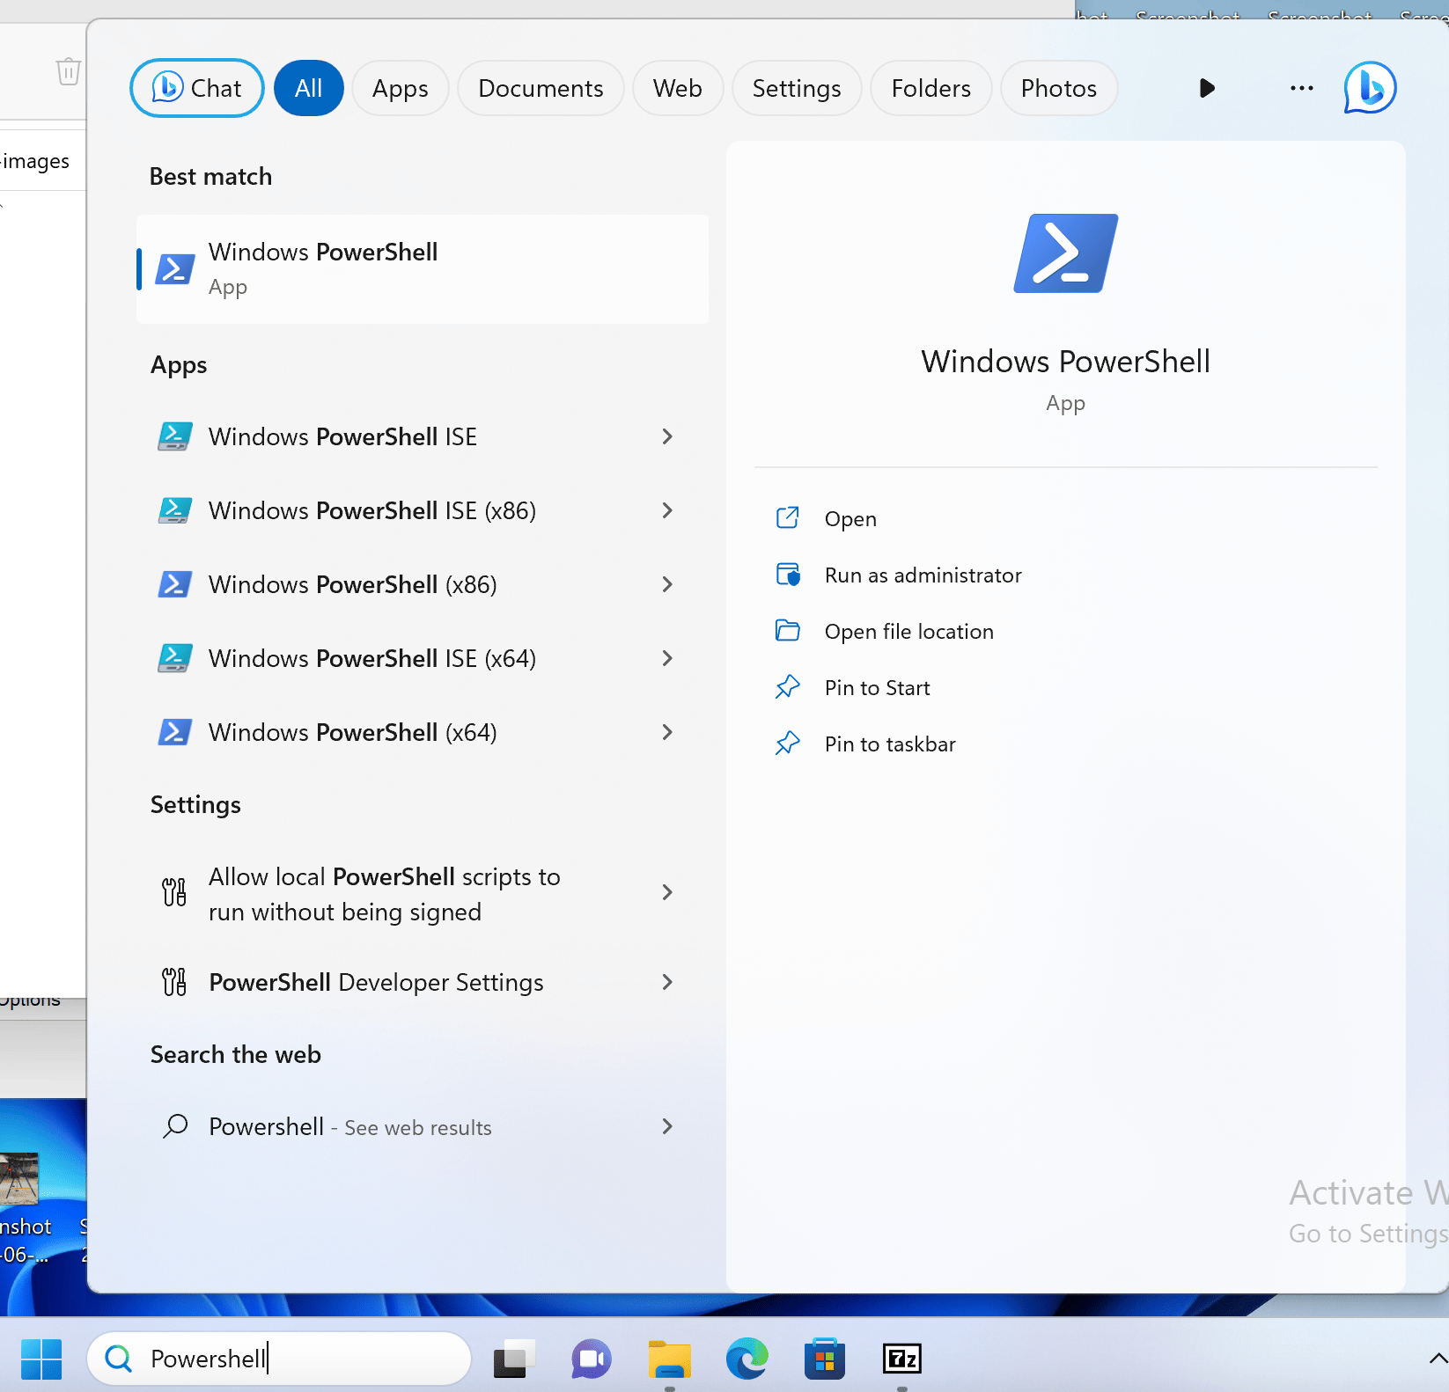Viewport: 1449px width, 1392px height.
Task: Switch to the Settings filter tab
Action: (797, 88)
